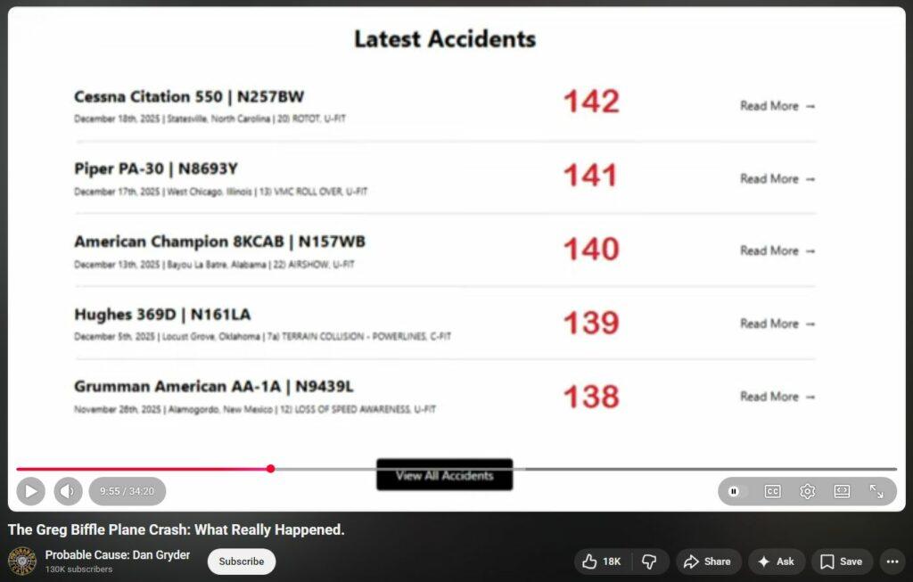Click Read More for Cessna Citation 550

(777, 106)
